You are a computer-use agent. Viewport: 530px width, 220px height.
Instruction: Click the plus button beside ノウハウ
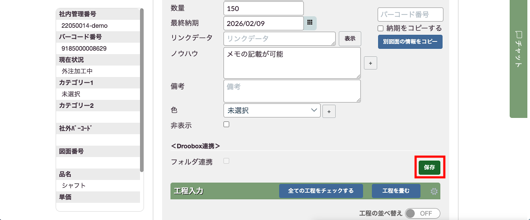click(370, 63)
